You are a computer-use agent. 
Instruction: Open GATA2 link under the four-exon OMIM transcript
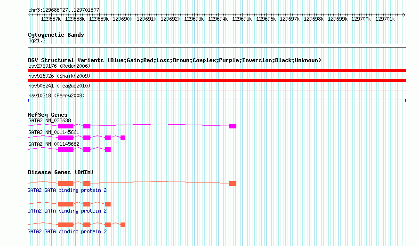[x=67, y=231]
